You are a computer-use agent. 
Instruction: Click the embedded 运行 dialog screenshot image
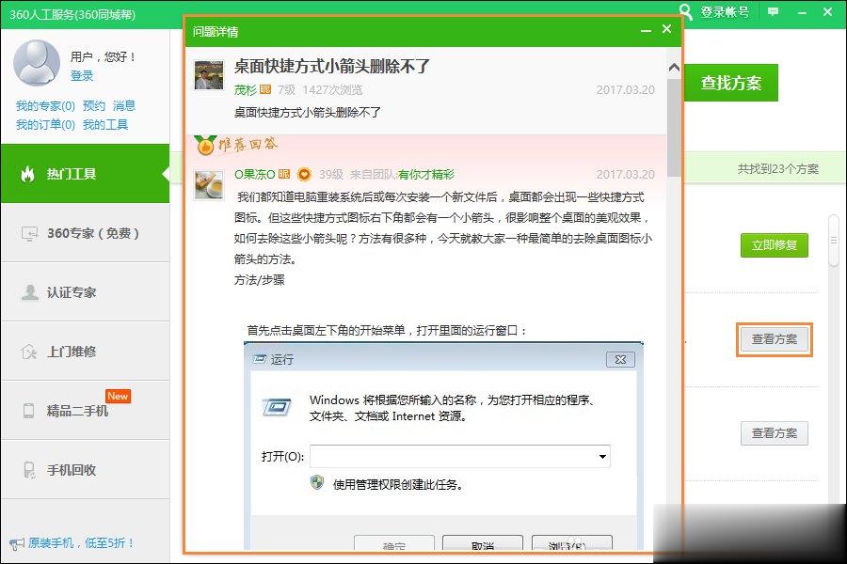[x=443, y=446]
